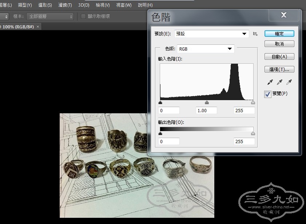Open the 樣本 全部圖層 dropdown
The width and height of the screenshot is (306, 224).
[x=50, y=16]
